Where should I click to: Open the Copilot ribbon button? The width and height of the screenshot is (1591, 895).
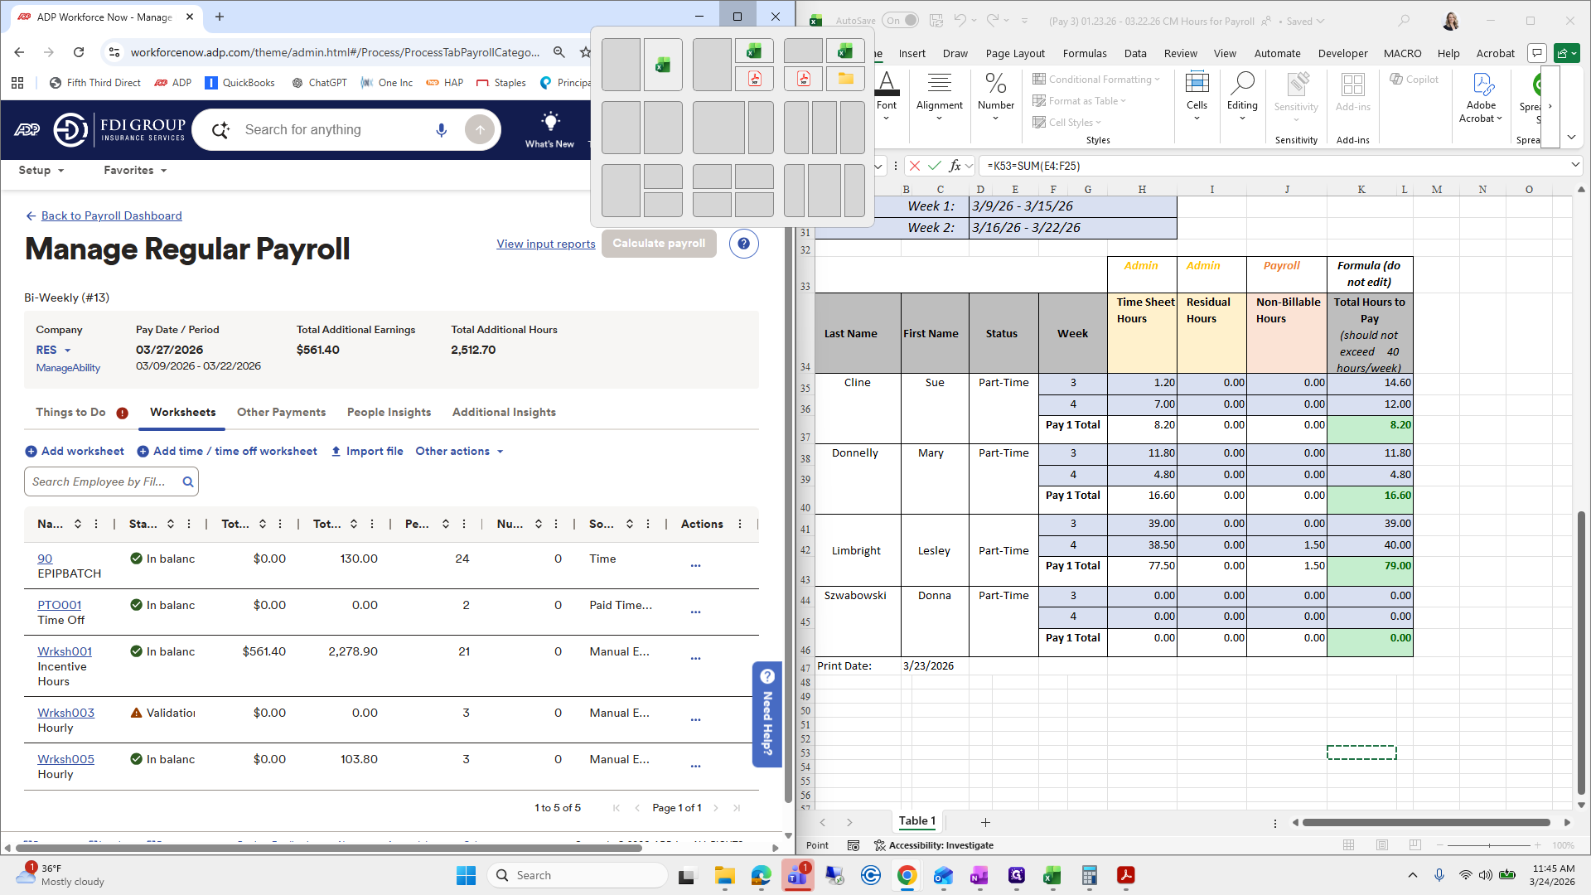tap(1414, 80)
